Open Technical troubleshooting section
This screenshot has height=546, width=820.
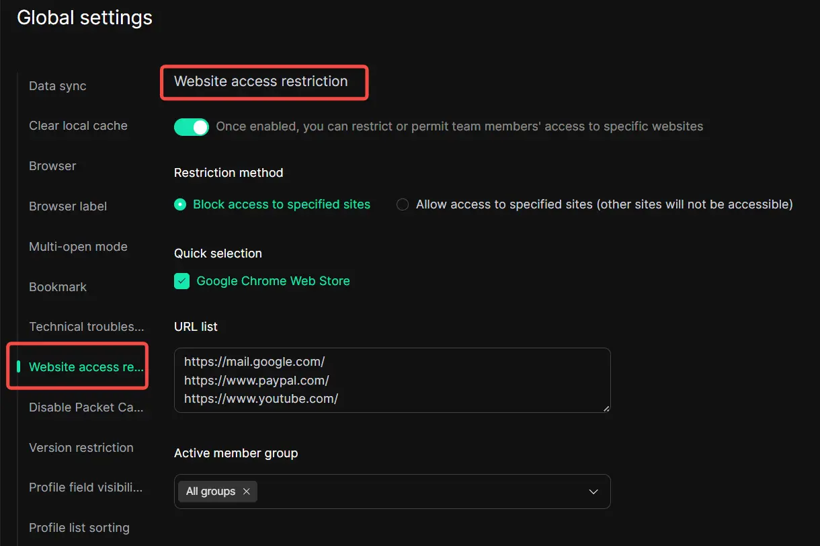point(86,327)
